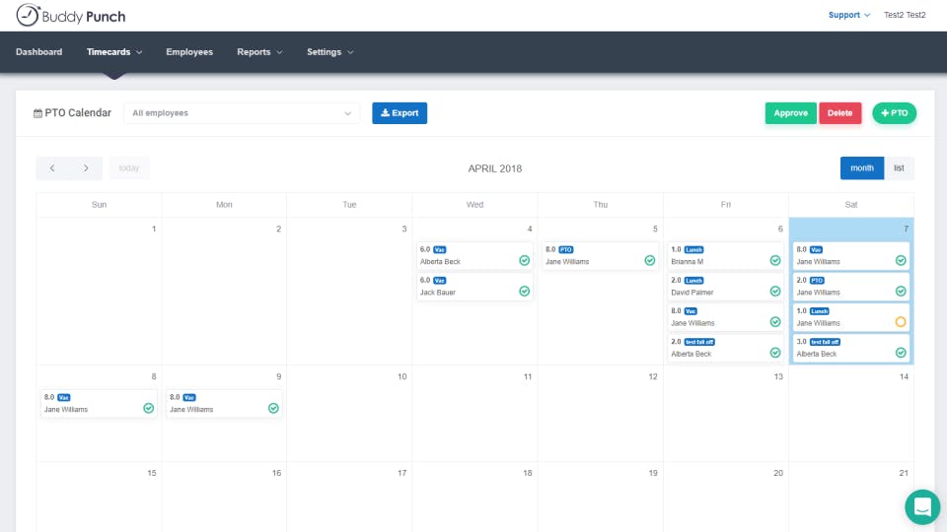
Task: Toggle approval check on Alberta Beck 6.0 Vac
Action: [x=524, y=260]
